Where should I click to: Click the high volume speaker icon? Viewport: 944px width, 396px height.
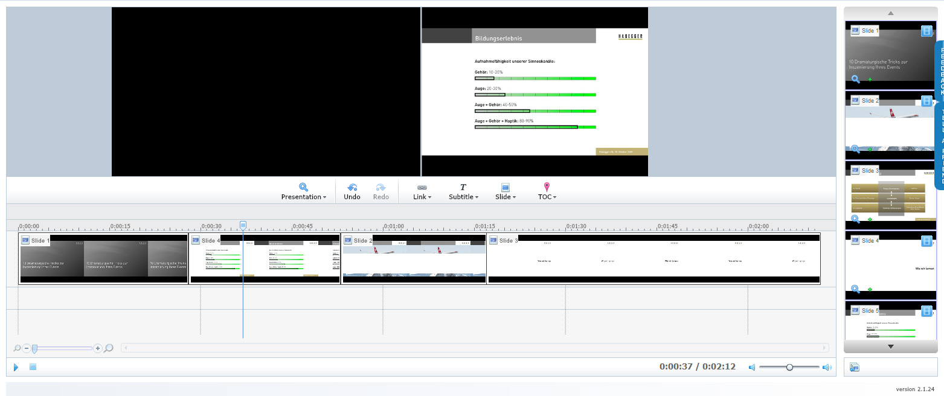coord(826,367)
